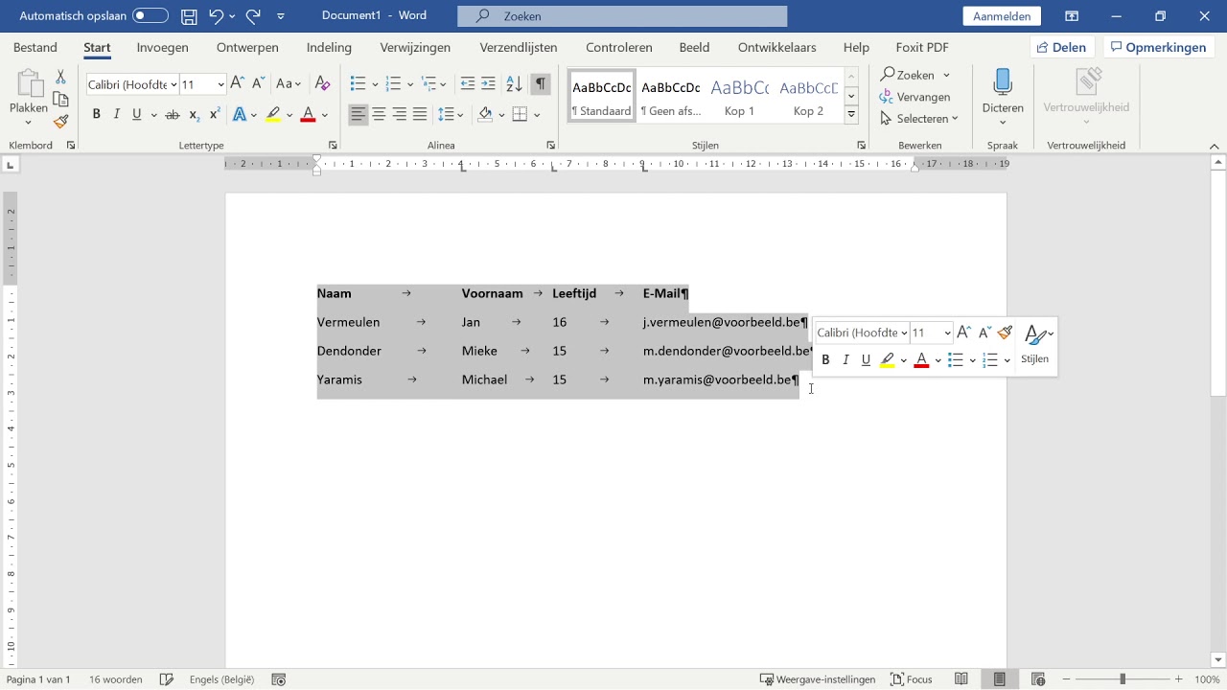The height and width of the screenshot is (690, 1227).
Task: Click the Redo arrow icon
Action: (x=253, y=16)
